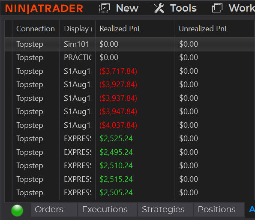Click the Tools wrench icon
The width and height of the screenshot is (255, 220).
pos(159,8)
